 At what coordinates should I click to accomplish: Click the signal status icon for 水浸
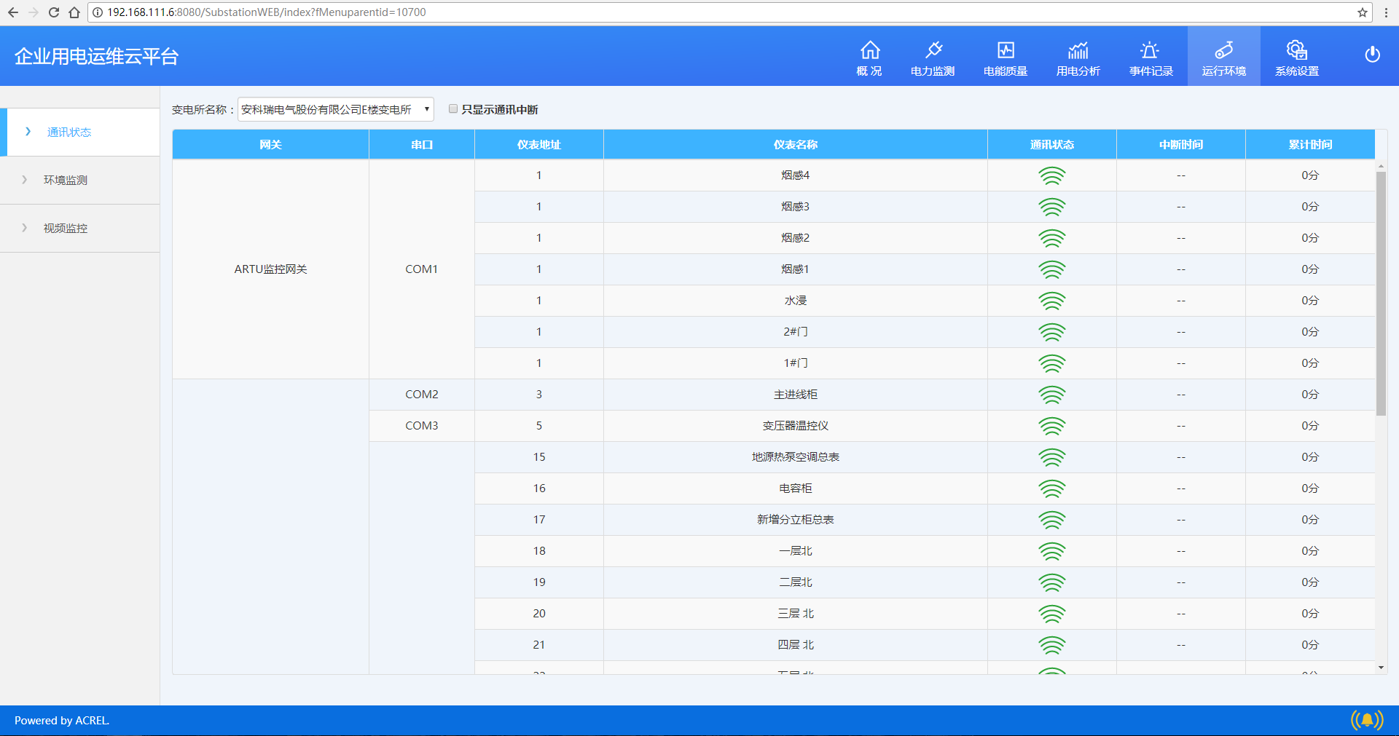pos(1052,301)
